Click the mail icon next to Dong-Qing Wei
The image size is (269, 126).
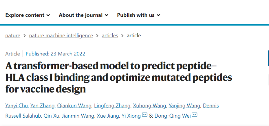pos(195,114)
